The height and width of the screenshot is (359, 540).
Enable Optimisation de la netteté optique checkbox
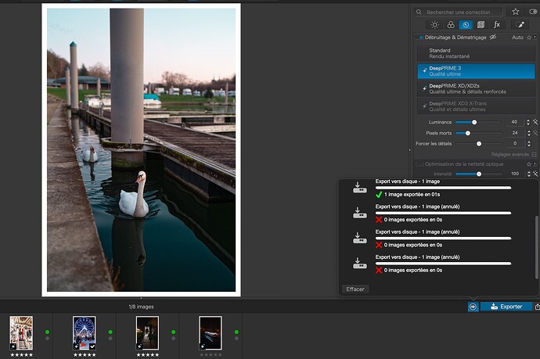tap(419, 163)
